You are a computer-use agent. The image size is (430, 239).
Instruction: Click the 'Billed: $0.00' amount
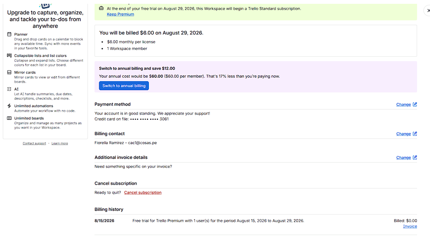pos(405,221)
